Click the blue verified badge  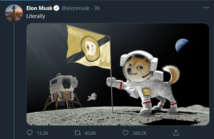[x=56, y=8]
